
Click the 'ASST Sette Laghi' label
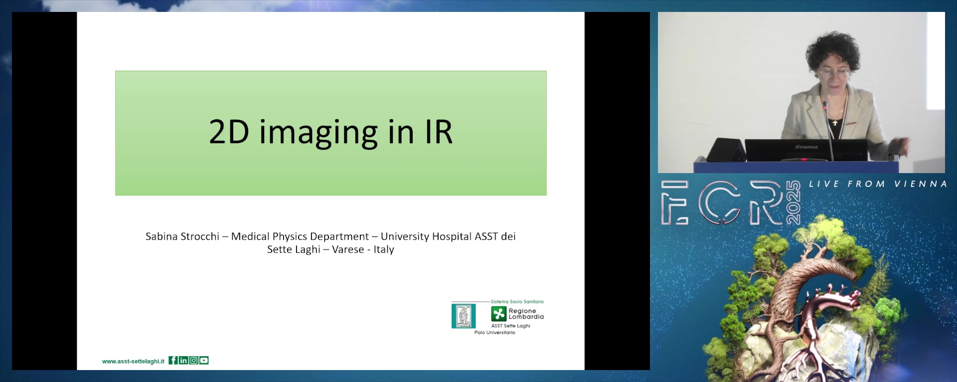point(510,326)
